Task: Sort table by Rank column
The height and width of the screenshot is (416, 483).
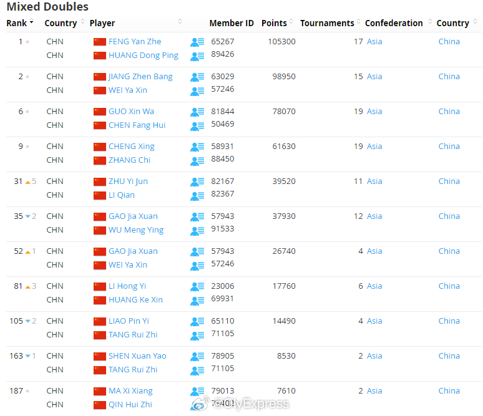Action: point(20,23)
